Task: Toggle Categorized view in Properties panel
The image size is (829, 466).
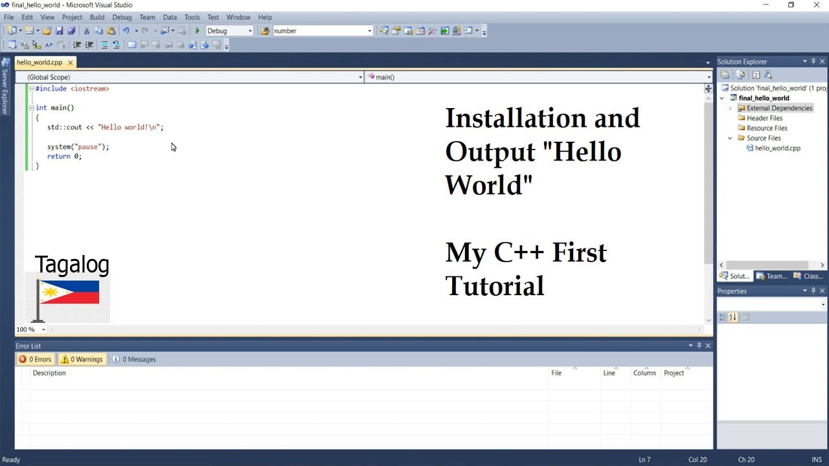Action: [x=723, y=317]
